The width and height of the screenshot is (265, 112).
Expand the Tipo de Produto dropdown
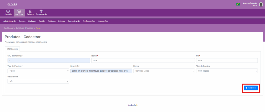pos(38,71)
